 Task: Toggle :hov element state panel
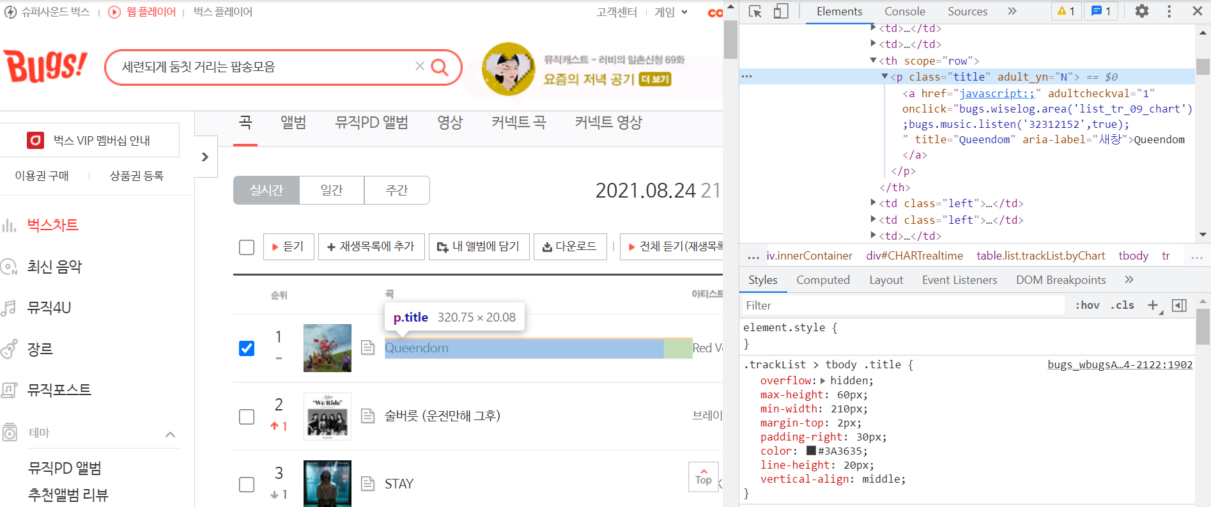(1087, 306)
